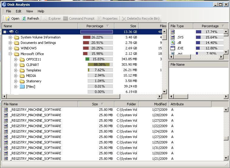
Task: Click System Volume Information 26.22% bar
Action: coord(98,37)
